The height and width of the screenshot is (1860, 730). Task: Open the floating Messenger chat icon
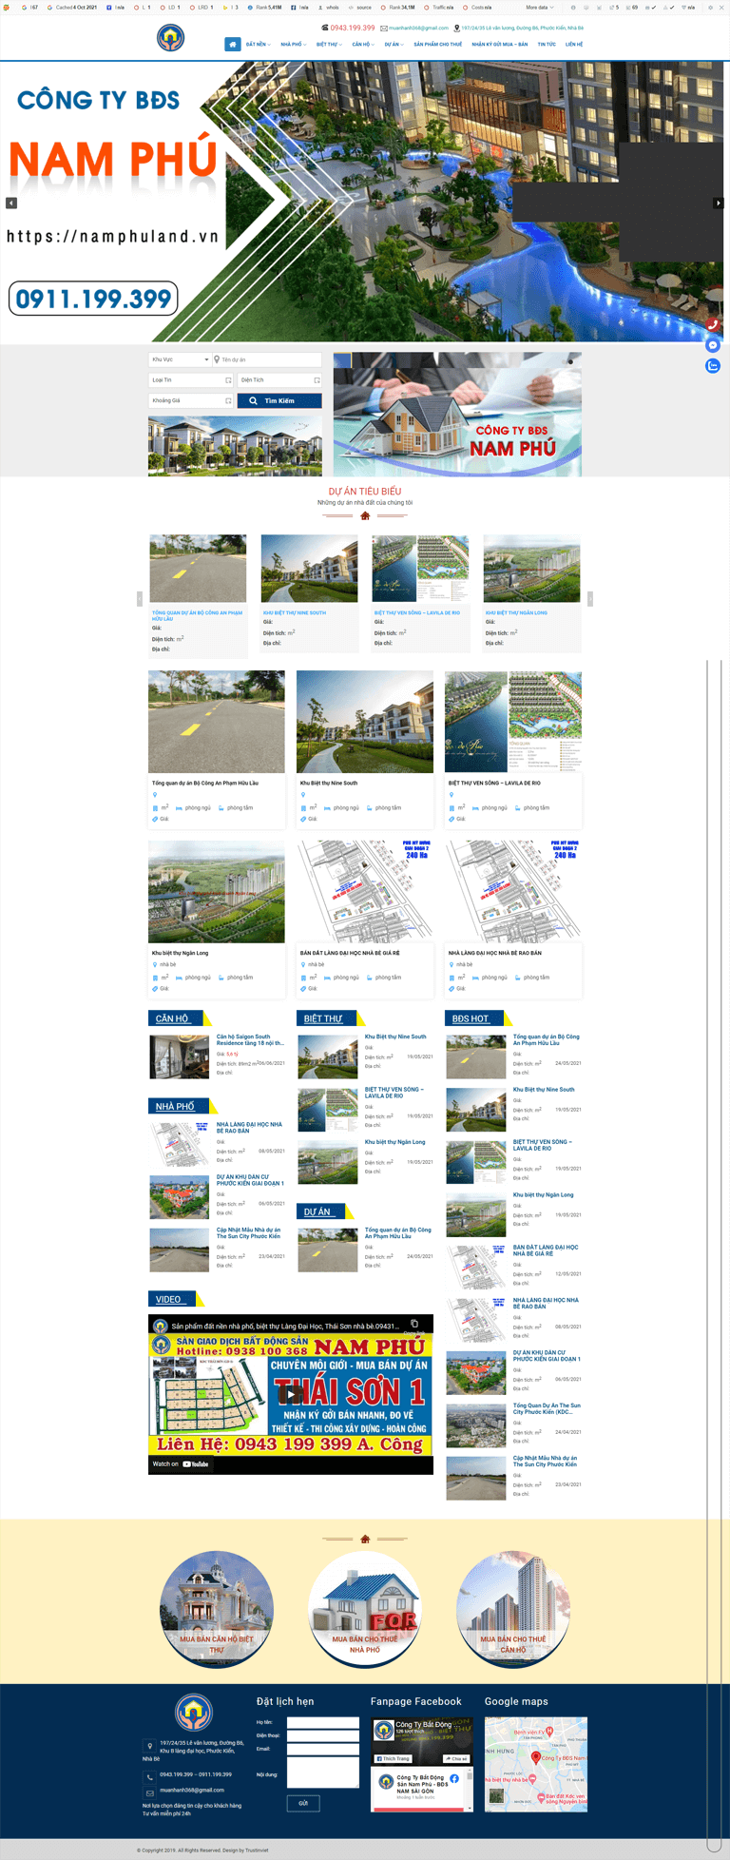[x=713, y=345]
